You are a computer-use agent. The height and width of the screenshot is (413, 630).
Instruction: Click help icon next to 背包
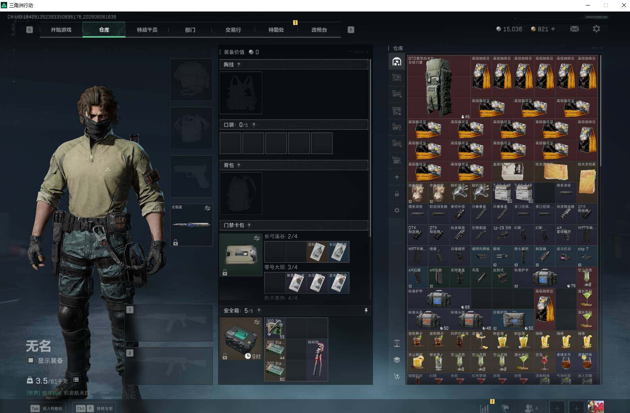tap(238, 165)
